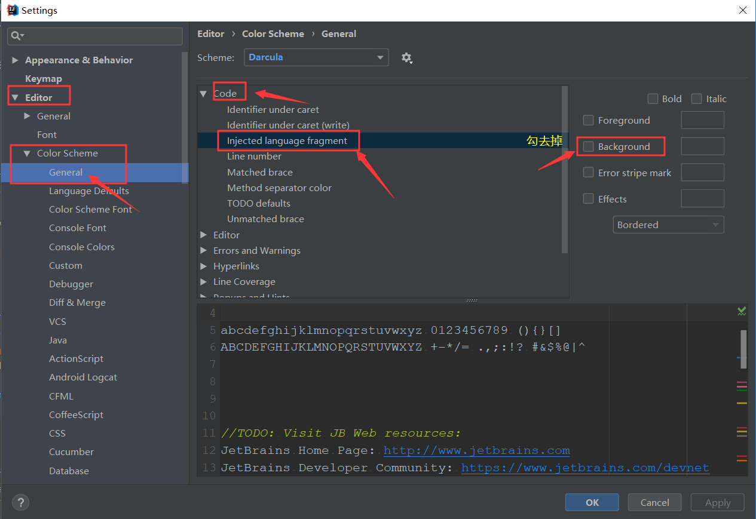Enable the Bold checkbox
Screen dimensions: 756x519
click(x=653, y=99)
